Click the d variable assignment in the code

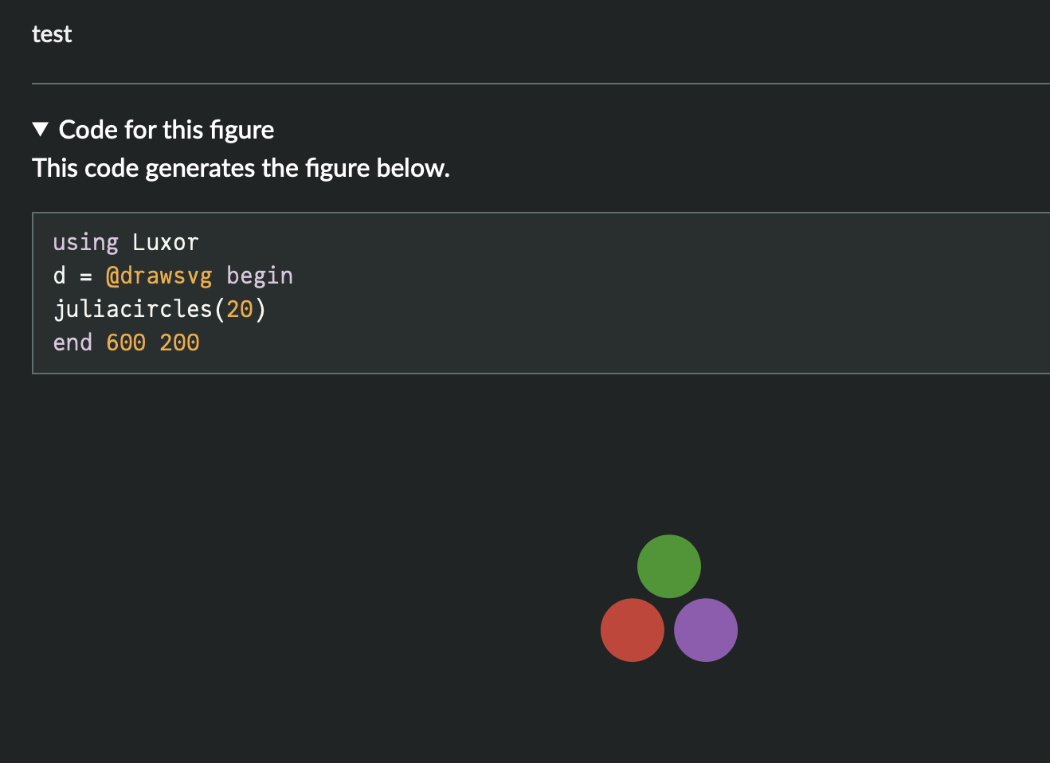pyautogui.click(x=57, y=275)
